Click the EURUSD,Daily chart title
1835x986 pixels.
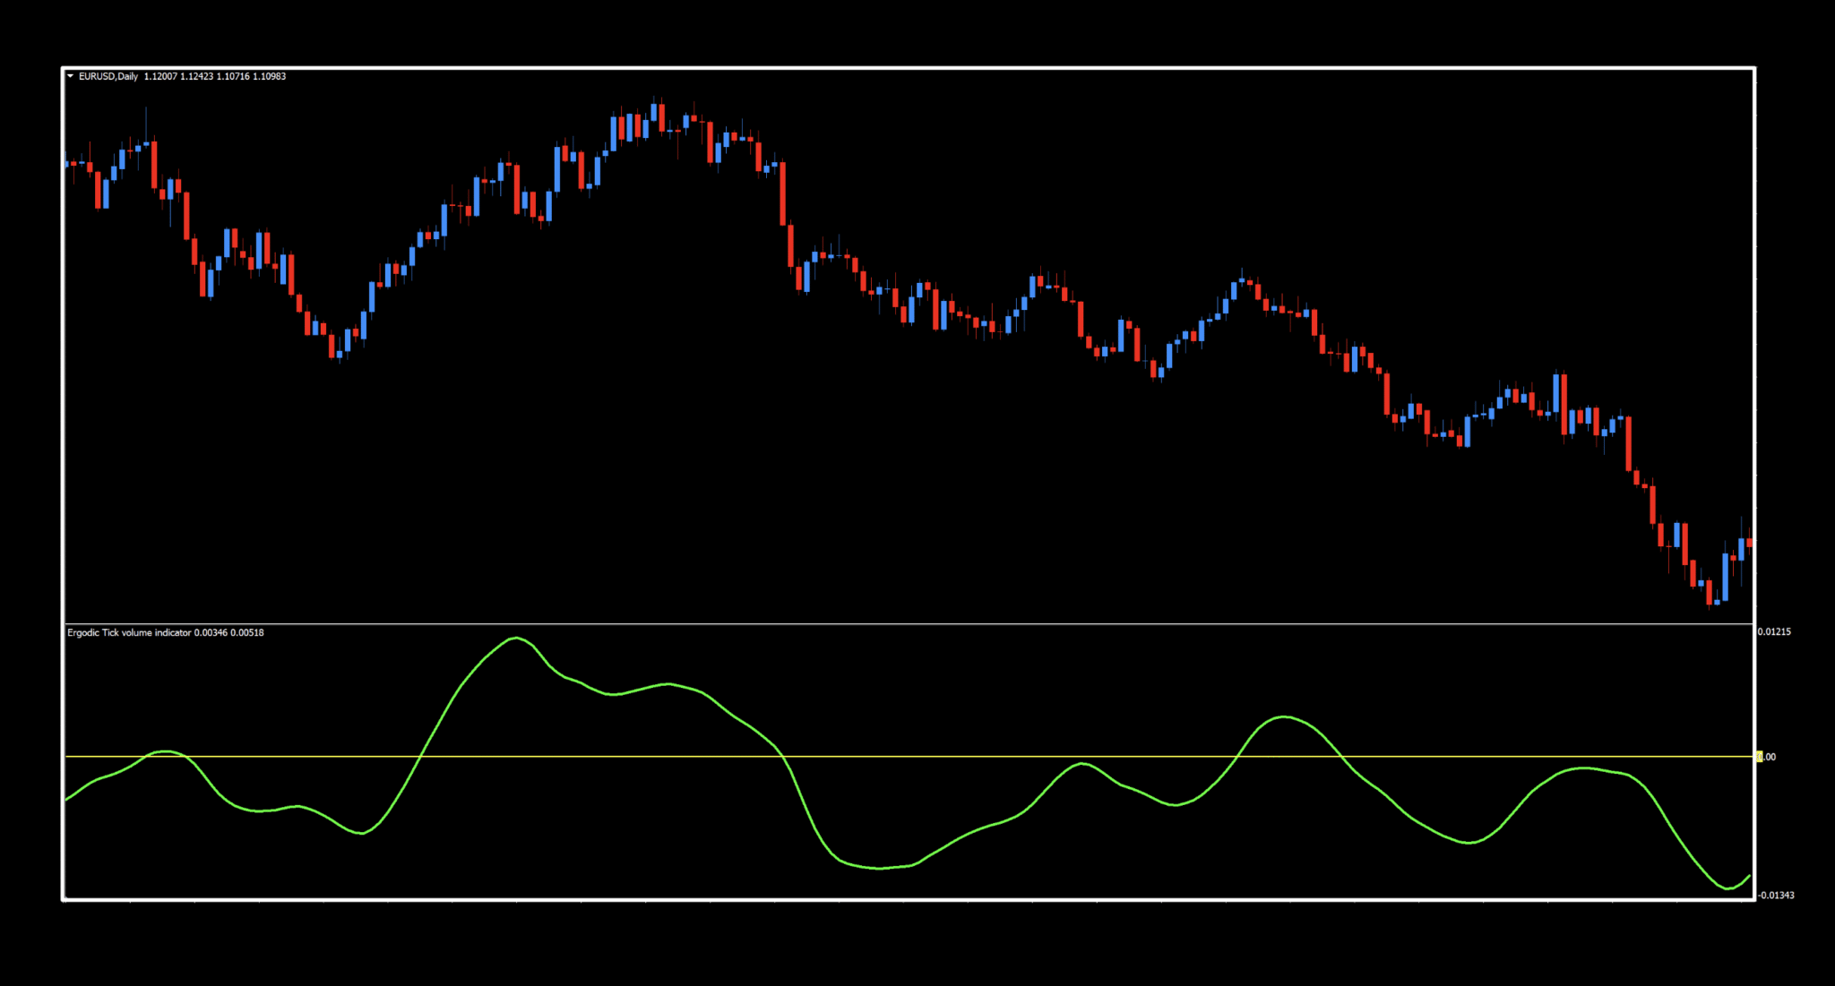[109, 78]
